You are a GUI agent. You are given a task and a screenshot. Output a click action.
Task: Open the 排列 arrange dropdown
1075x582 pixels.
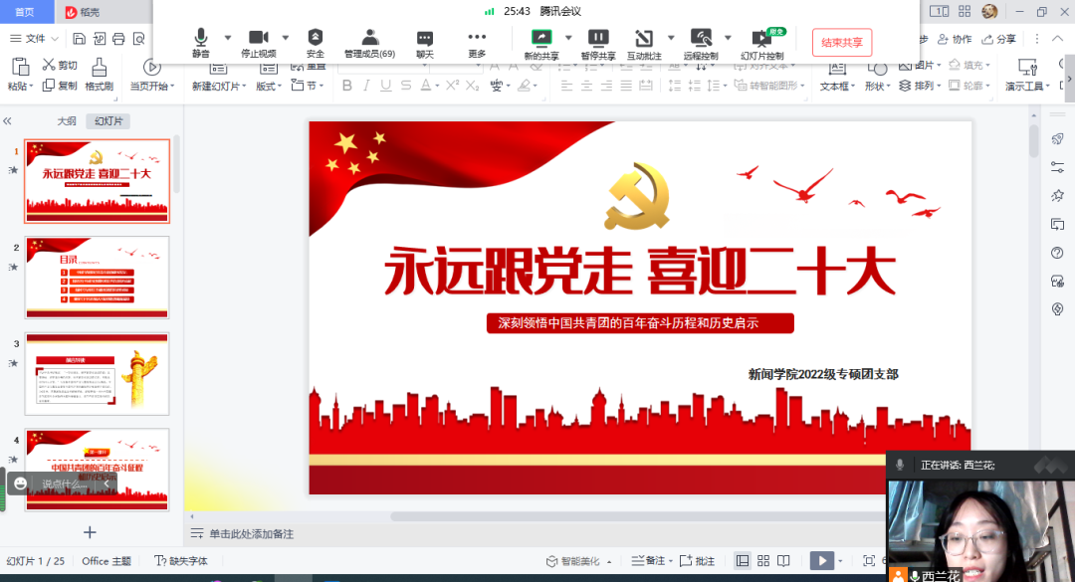point(918,86)
